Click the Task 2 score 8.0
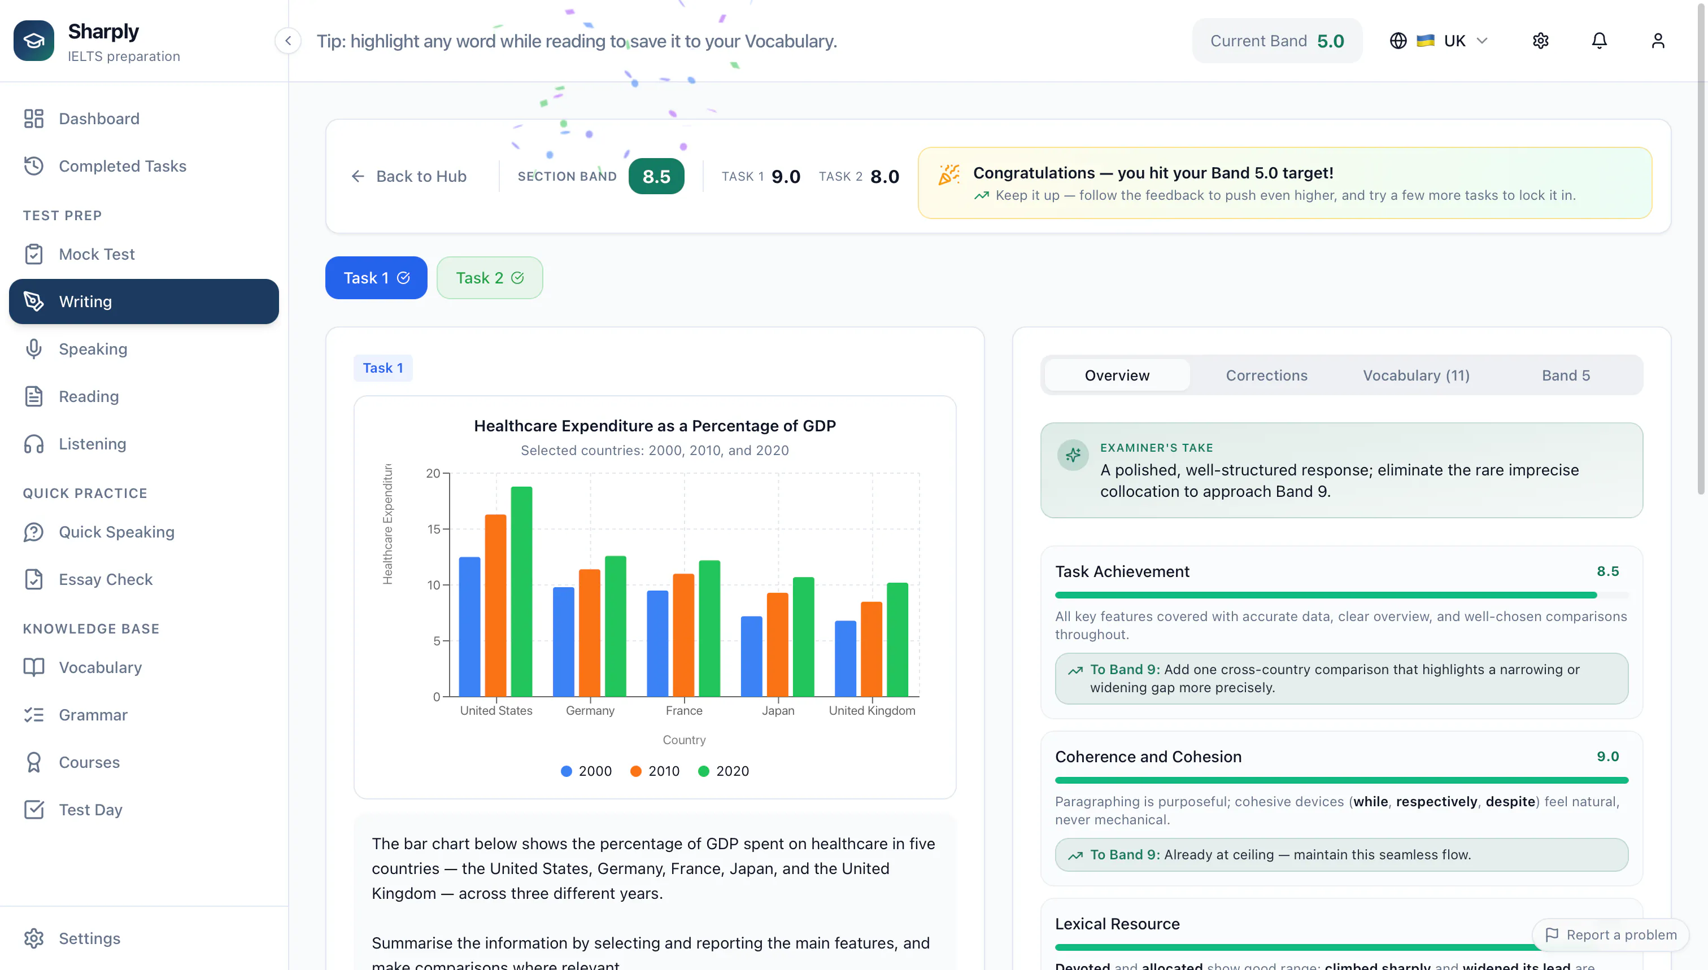Screen dimensions: 1708x970 tap(884, 177)
